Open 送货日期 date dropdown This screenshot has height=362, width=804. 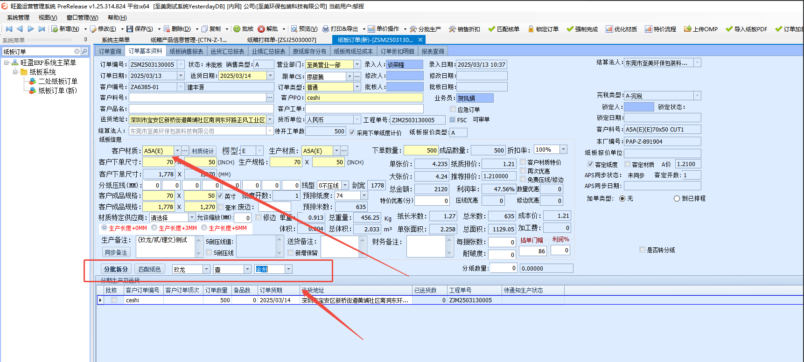[x=270, y=76]
